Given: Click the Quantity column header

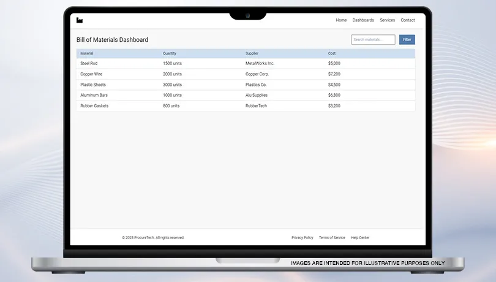Looking at the screenshot, I should (x=170, y=53).
